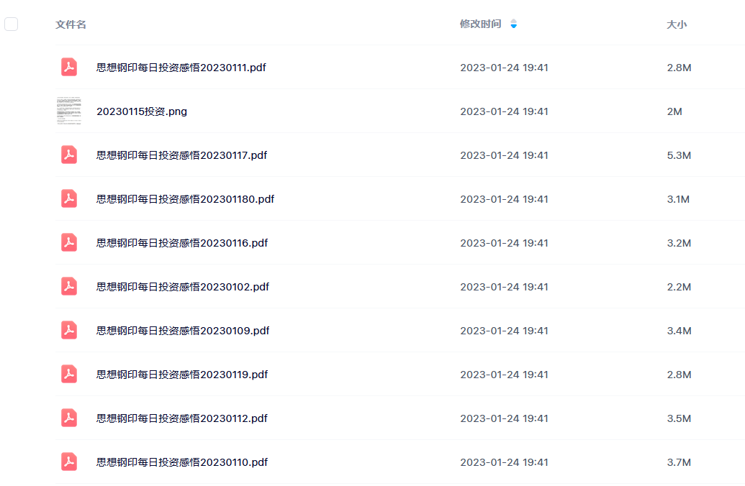Viewport: 745px width, 486px height.
Task: Click PDF icon of the 20230109.pdf file
Action: [x=69, y=330]
